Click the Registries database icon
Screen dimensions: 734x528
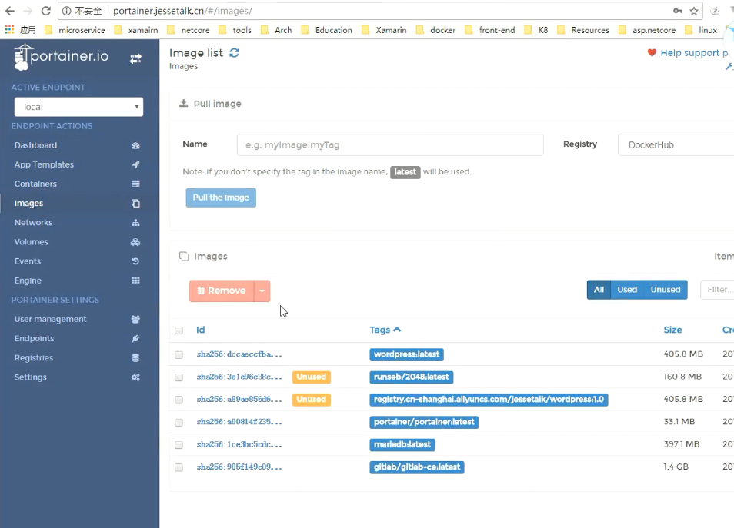[135, 358]
